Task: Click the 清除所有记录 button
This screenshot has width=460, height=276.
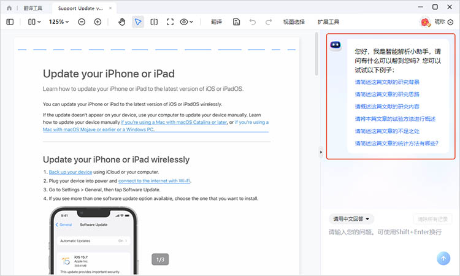Action: pyautogui.click(x=433, y=219)
